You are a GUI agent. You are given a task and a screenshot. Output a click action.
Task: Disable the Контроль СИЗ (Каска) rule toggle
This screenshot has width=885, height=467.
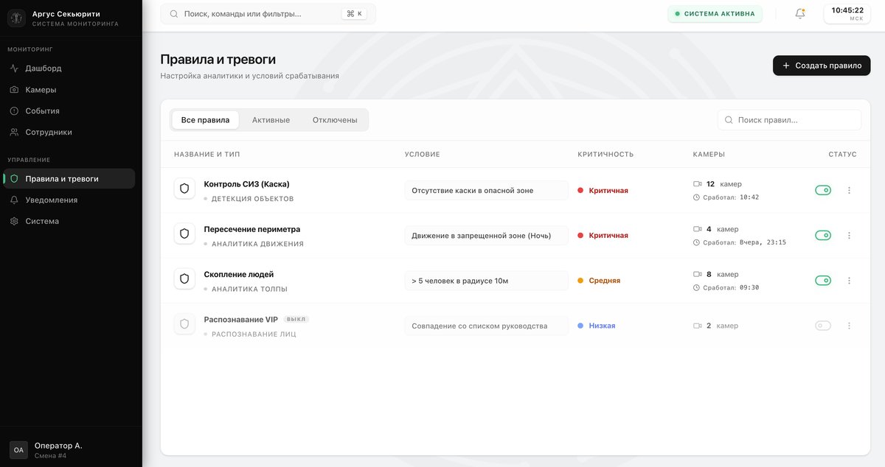tap(822, 190)
